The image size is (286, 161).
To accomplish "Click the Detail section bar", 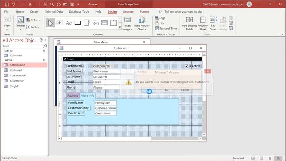I will coord(132,59).
